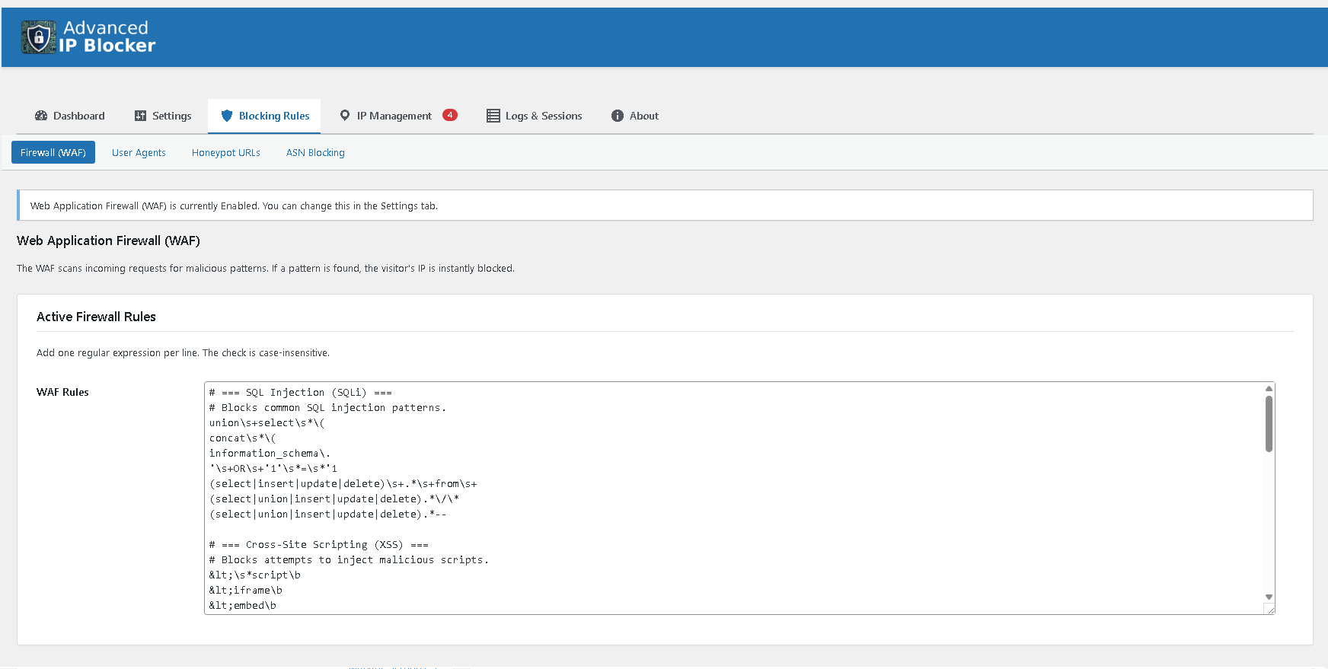Click the Dashboard gauge icon
The image size is (1328, 669).
pyautogui.click(x=41, y=116)
